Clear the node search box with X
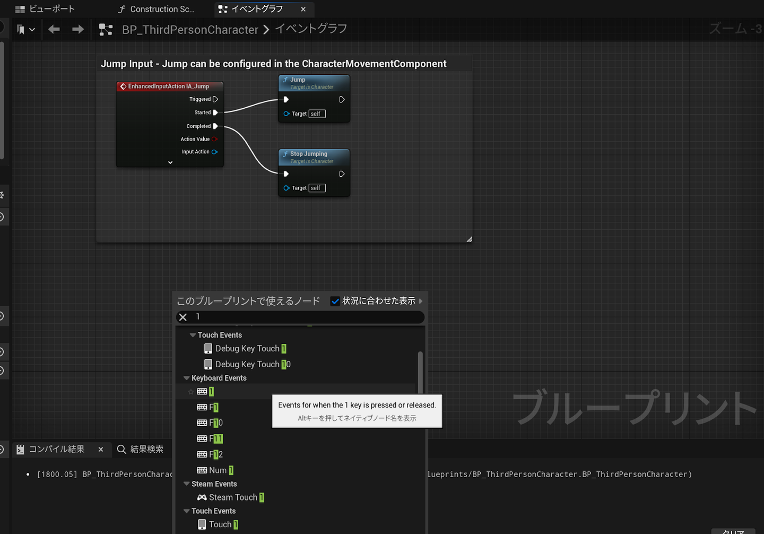The height and width of the screenshot is (534, 764). coord(183,317)
